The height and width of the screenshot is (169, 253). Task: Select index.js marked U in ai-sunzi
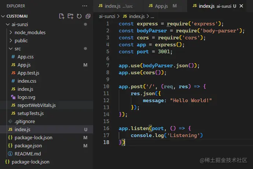coord(47,130)
